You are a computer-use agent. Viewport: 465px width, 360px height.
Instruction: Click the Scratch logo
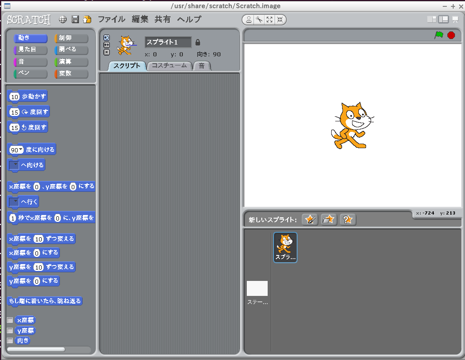point(29,20)
